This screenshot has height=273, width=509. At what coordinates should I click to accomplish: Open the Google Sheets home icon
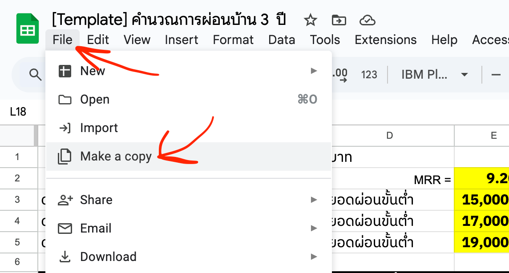tap(28, 28)
